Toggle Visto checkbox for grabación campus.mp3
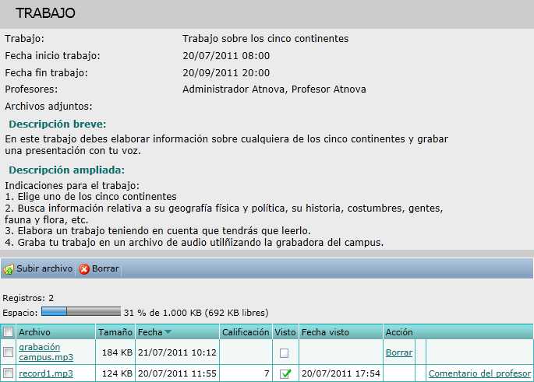Image resolution: width=534 pixels, height=382 pixels. pyautogui.click(x=284, y=353)
